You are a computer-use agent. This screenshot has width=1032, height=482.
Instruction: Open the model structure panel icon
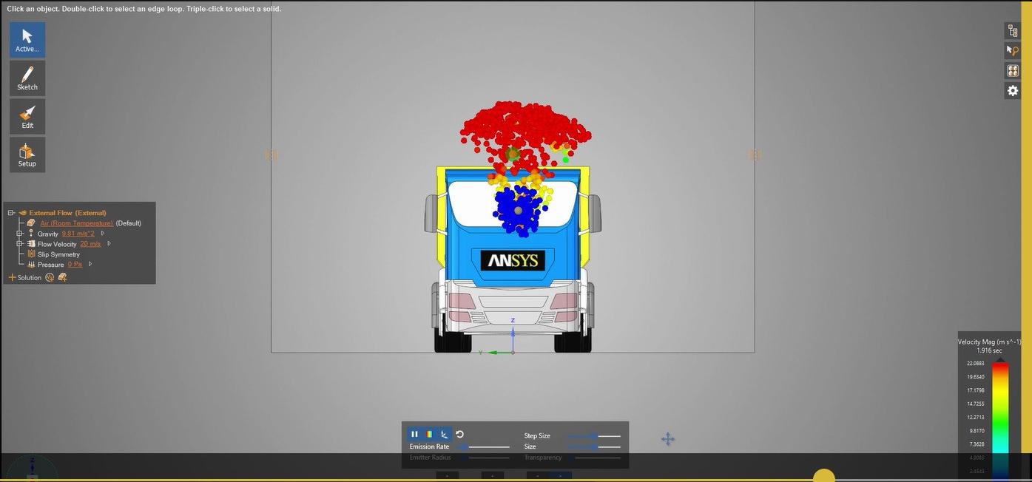(x=1012, y=30)
